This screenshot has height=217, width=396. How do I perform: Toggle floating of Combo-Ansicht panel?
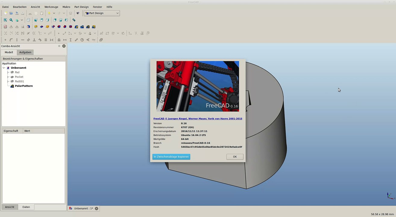click(59, 46)
